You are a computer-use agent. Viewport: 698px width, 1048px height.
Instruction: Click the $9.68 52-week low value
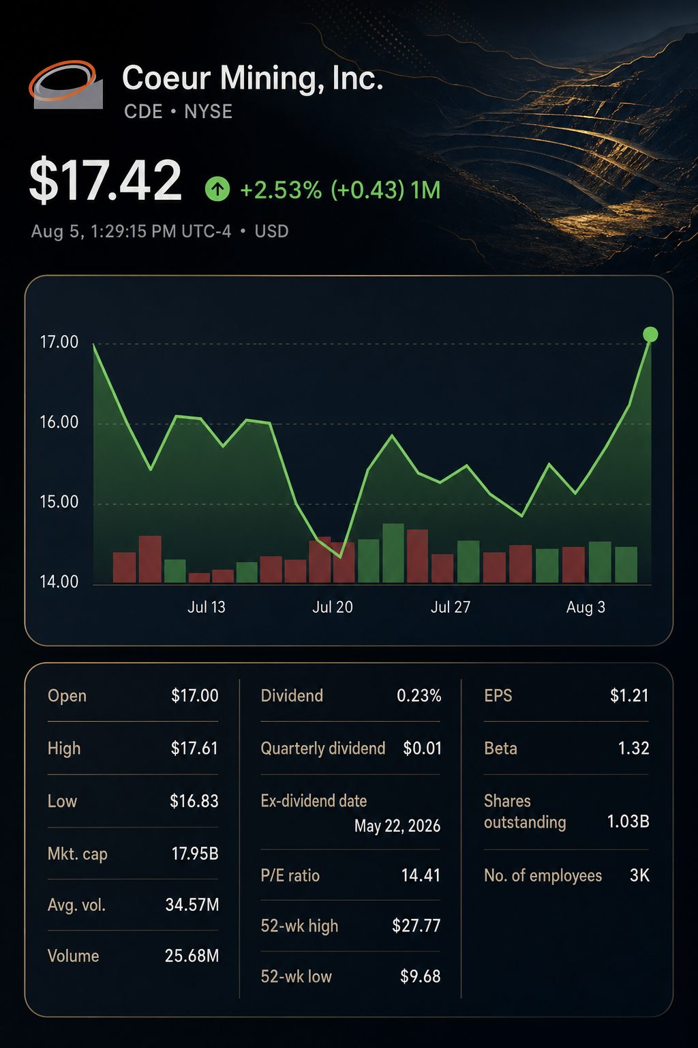click(x=421, y=976)
